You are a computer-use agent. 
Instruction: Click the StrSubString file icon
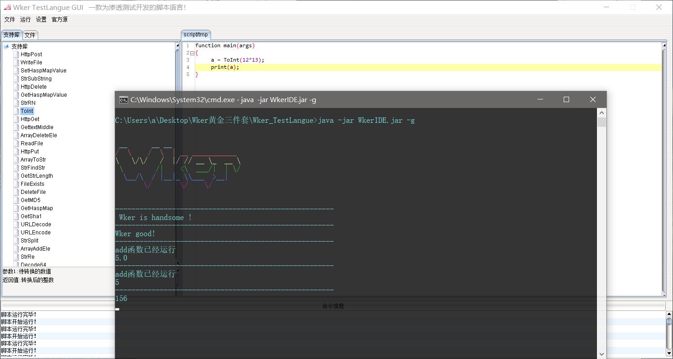[16, 79]
